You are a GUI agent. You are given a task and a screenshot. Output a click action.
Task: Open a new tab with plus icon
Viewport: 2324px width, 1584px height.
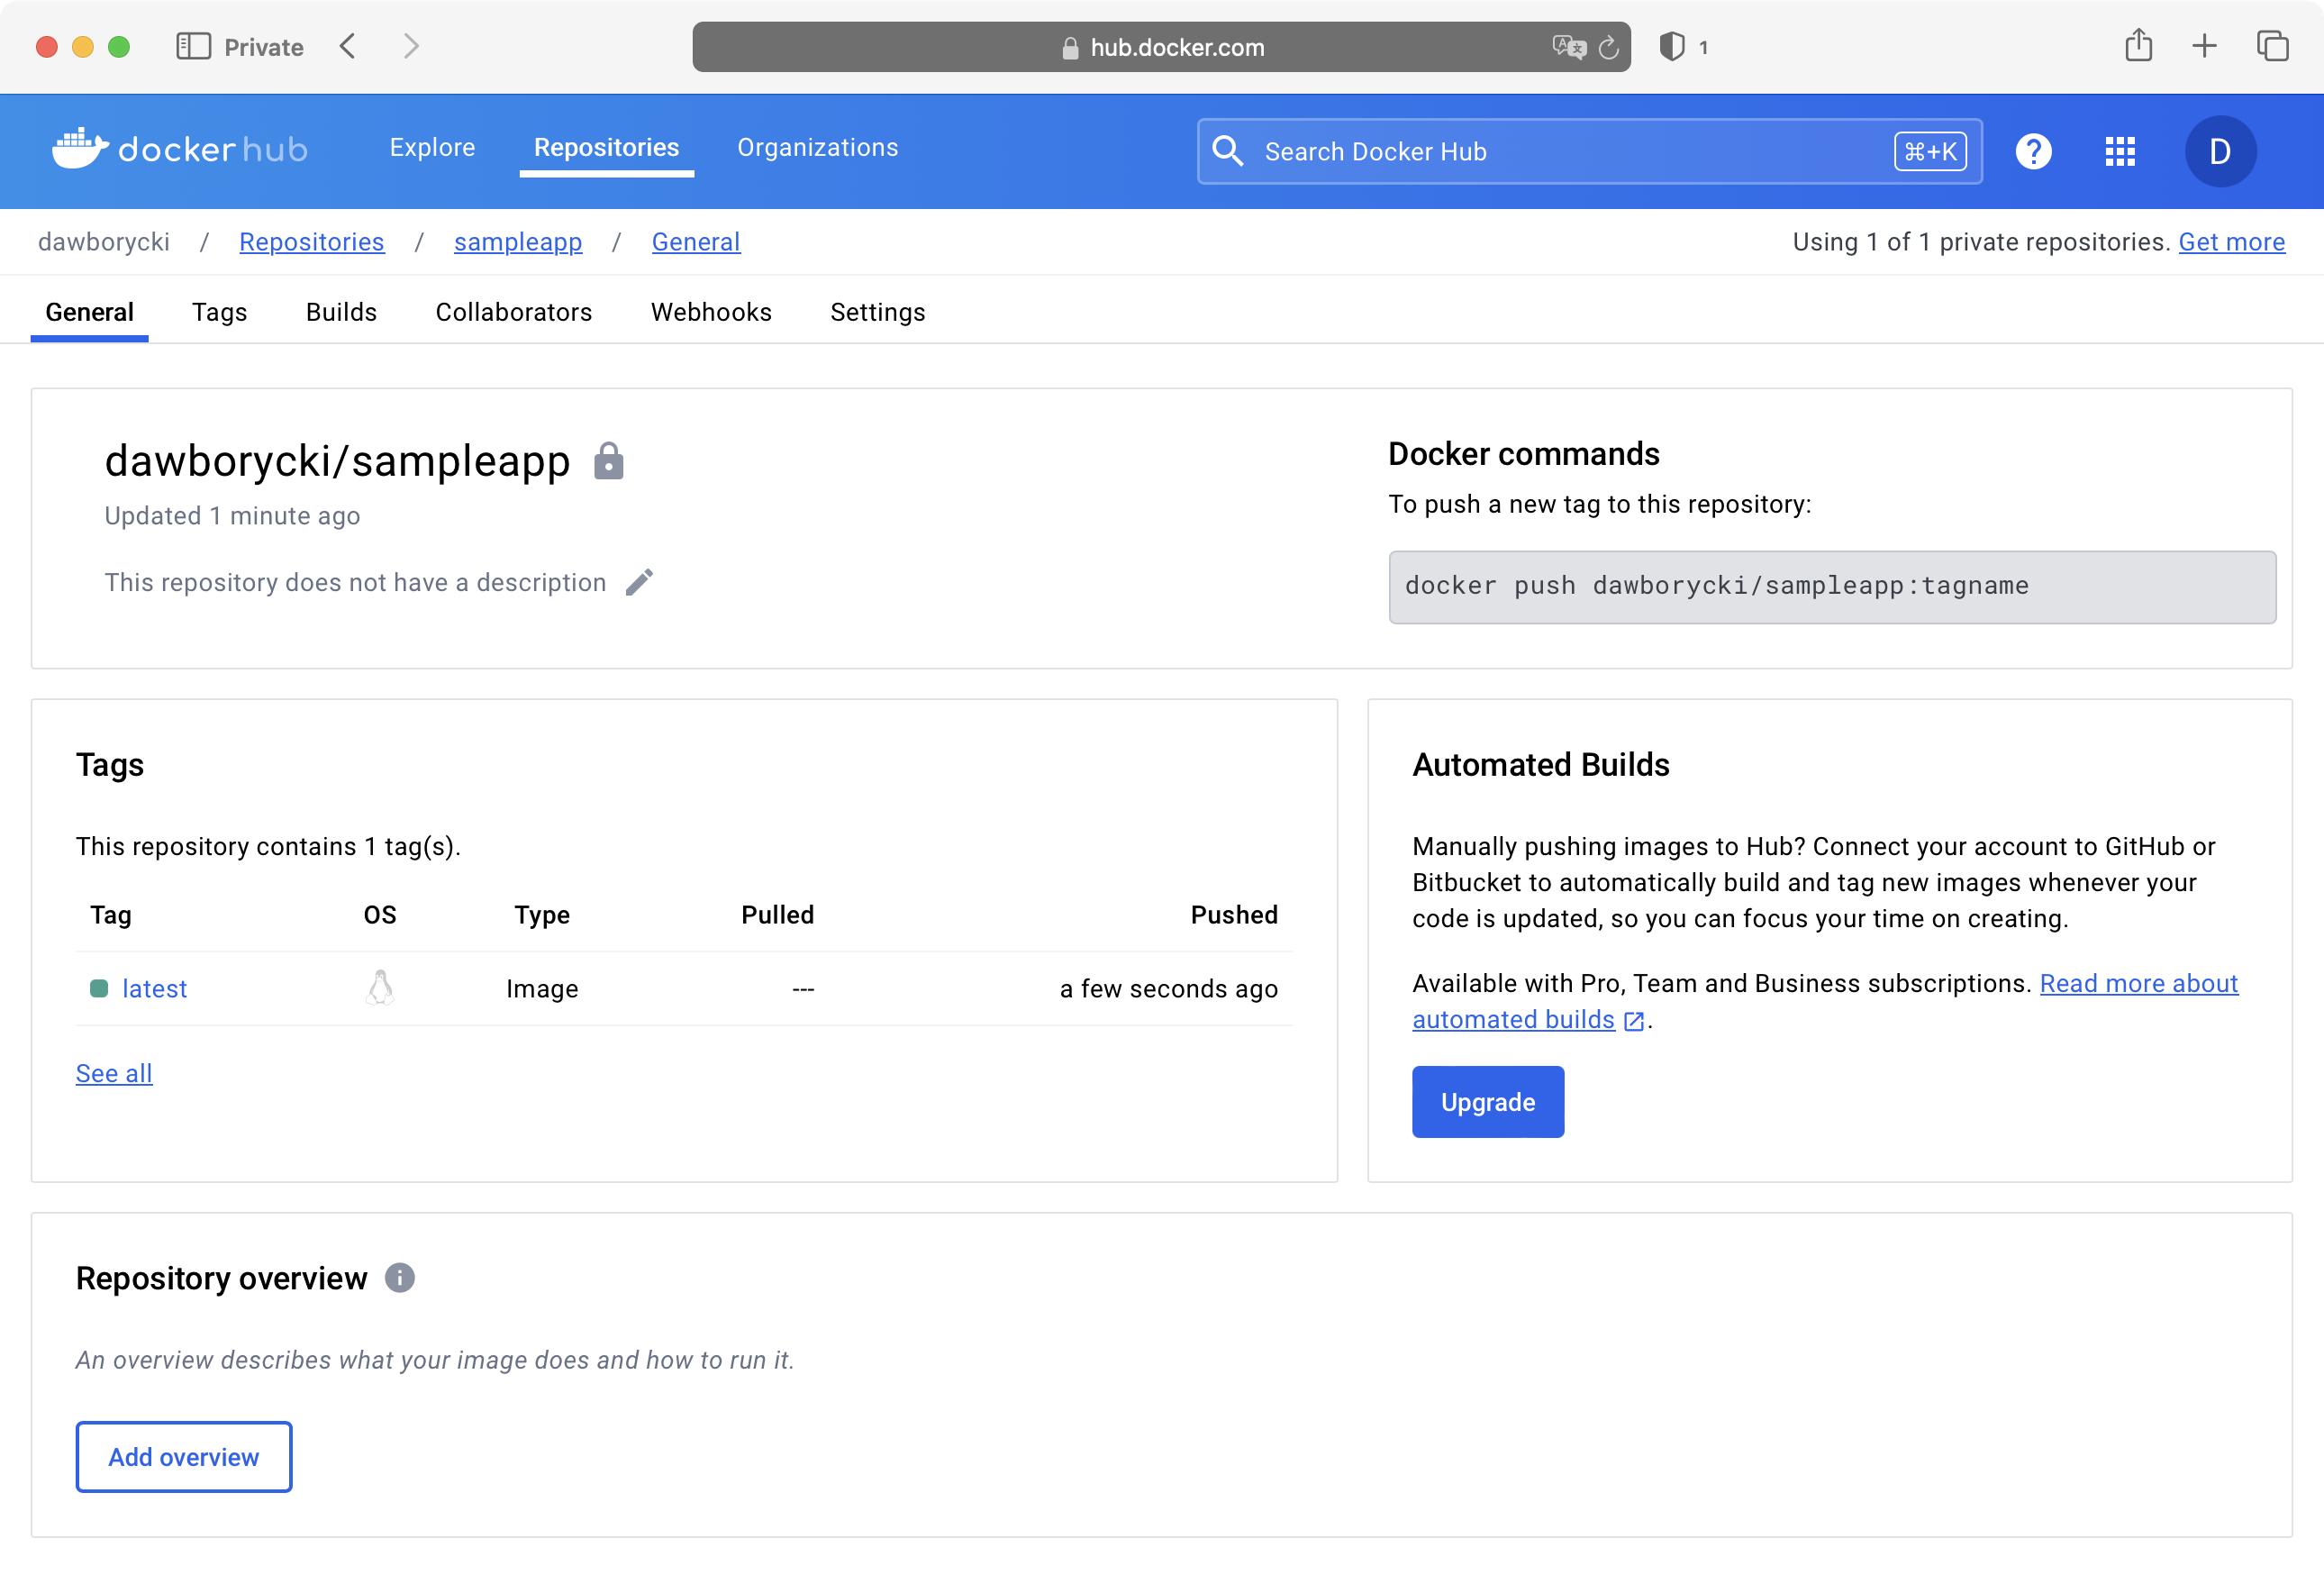pos(2204,46)
